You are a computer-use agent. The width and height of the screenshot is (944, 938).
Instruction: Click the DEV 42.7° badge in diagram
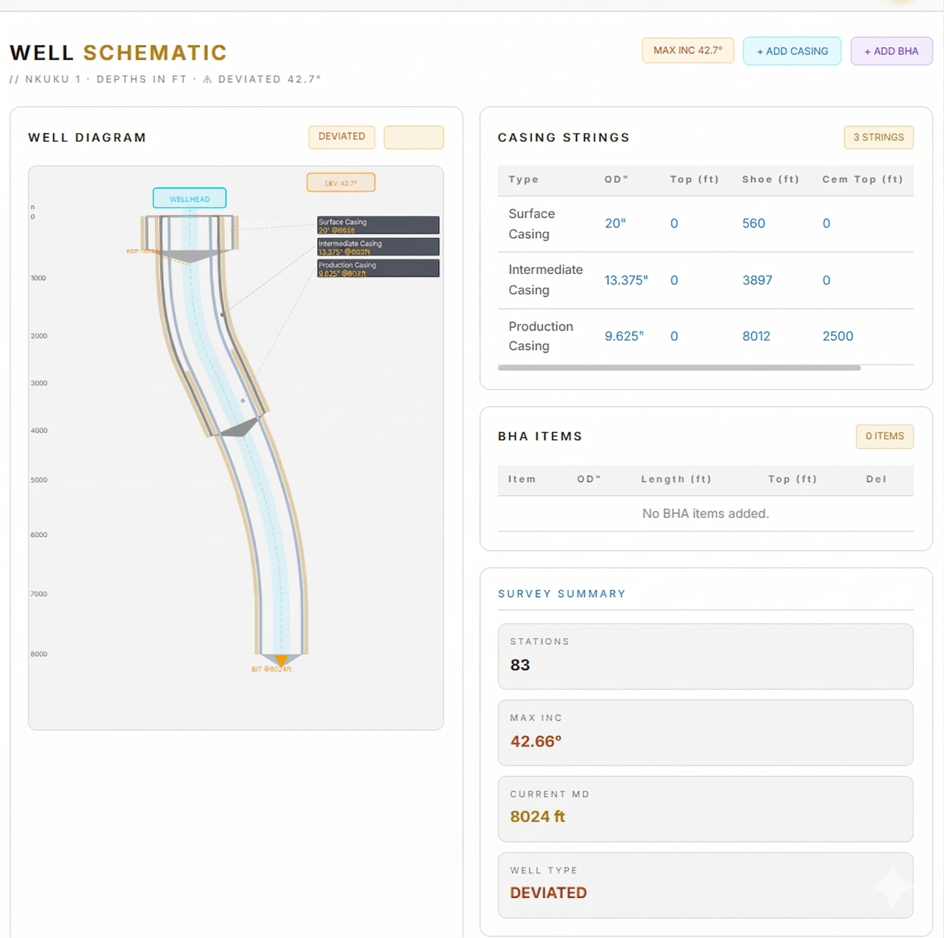coord(340,183)
